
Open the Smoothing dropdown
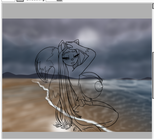pos(54,0)
